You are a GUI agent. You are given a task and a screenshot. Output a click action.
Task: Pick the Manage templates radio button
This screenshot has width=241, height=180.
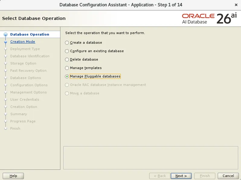[67, 68]
